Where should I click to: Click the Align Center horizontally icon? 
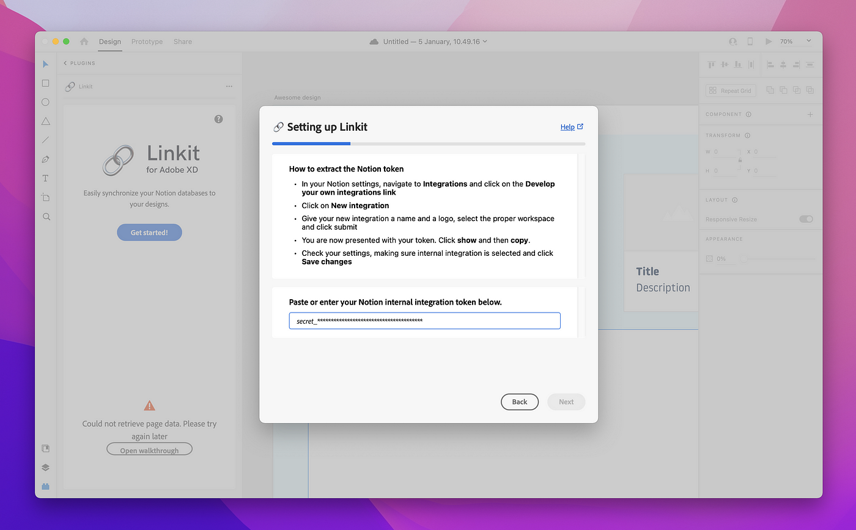point(783,64)
